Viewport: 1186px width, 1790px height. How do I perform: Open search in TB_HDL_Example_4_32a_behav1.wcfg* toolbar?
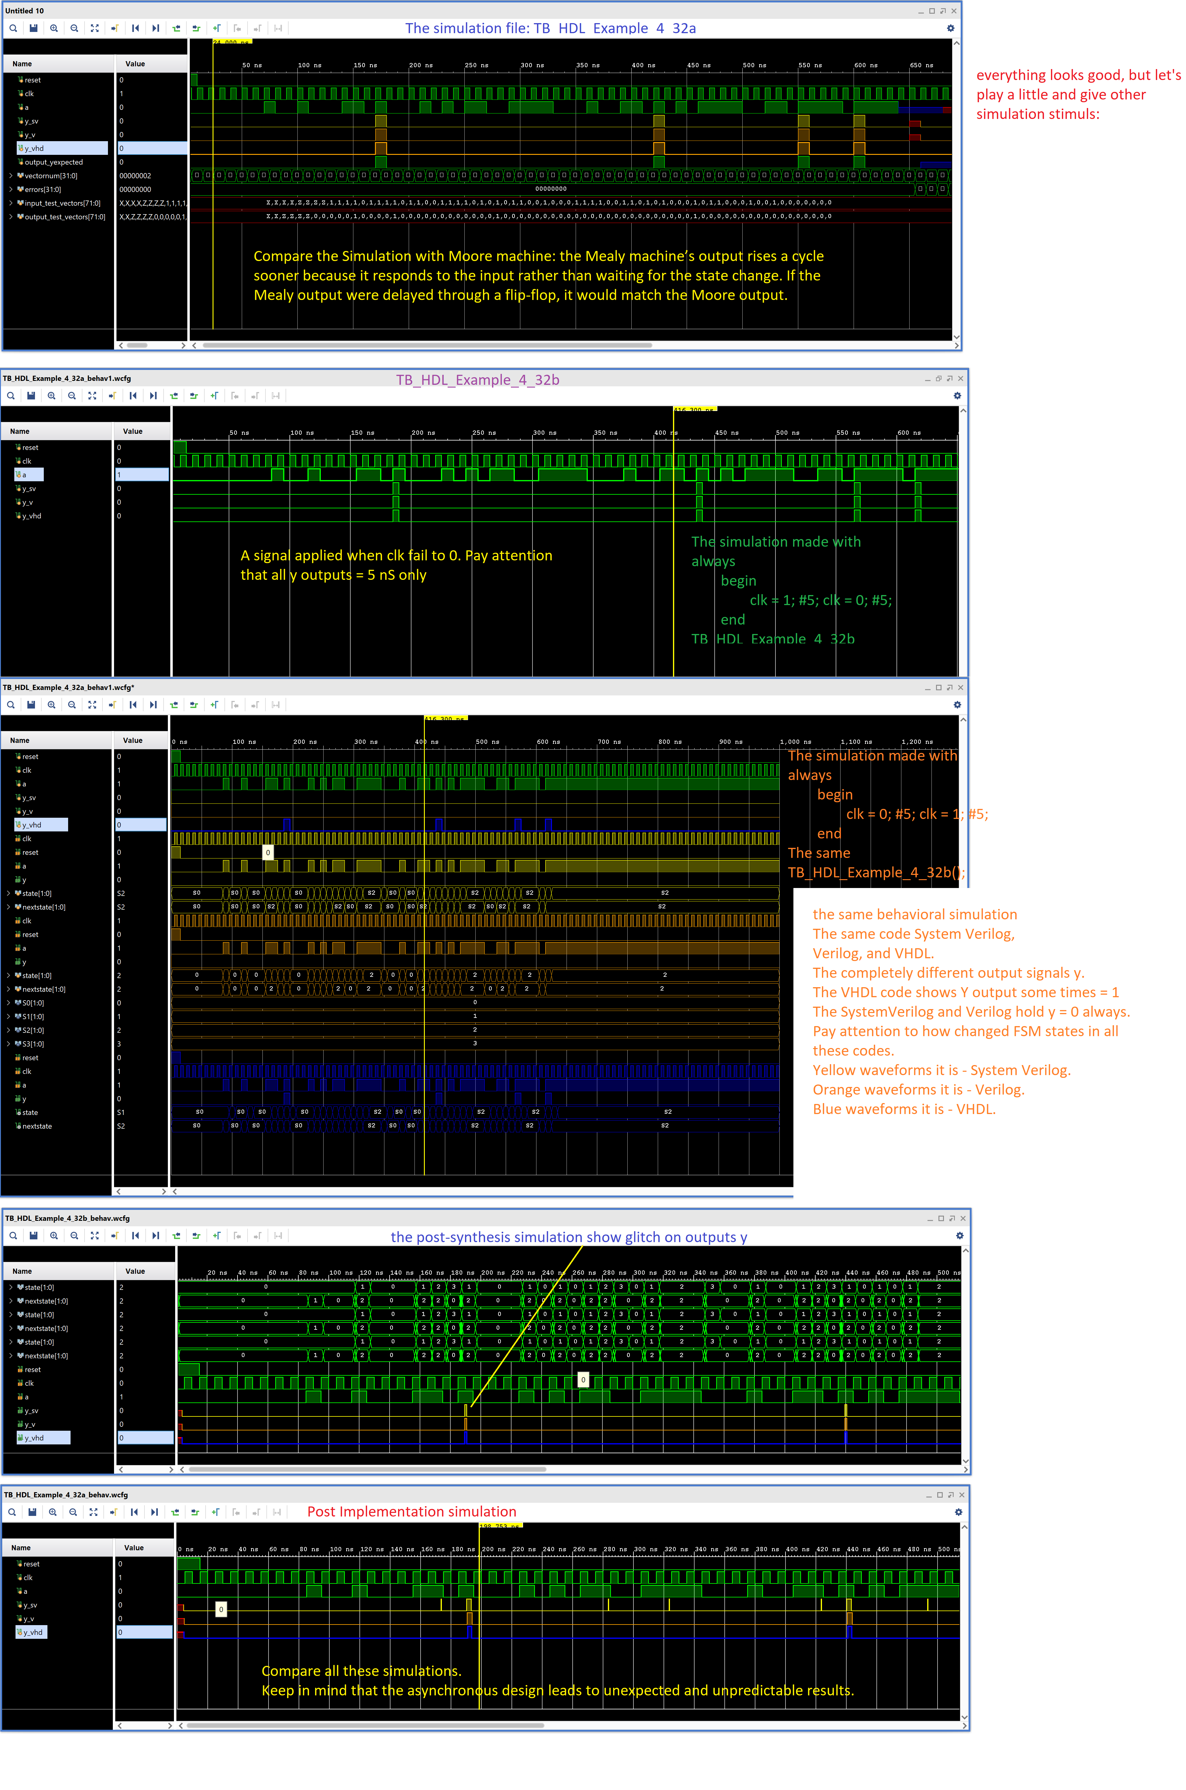coord(11,704)
